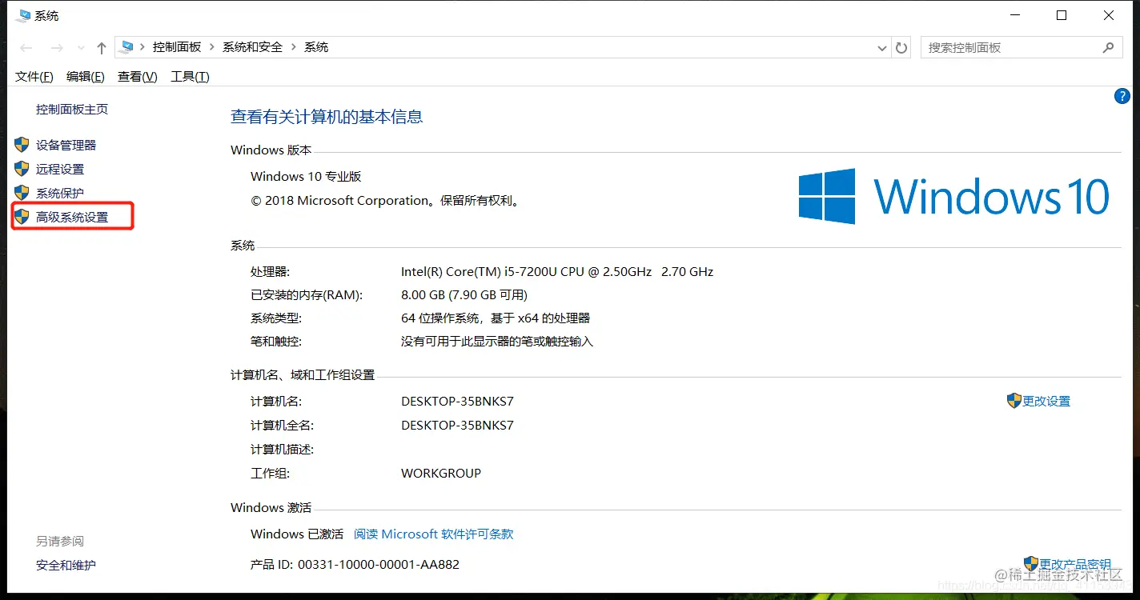Open the blue help question mark icon
1140x600 pixels.
tap(1122, 97)
